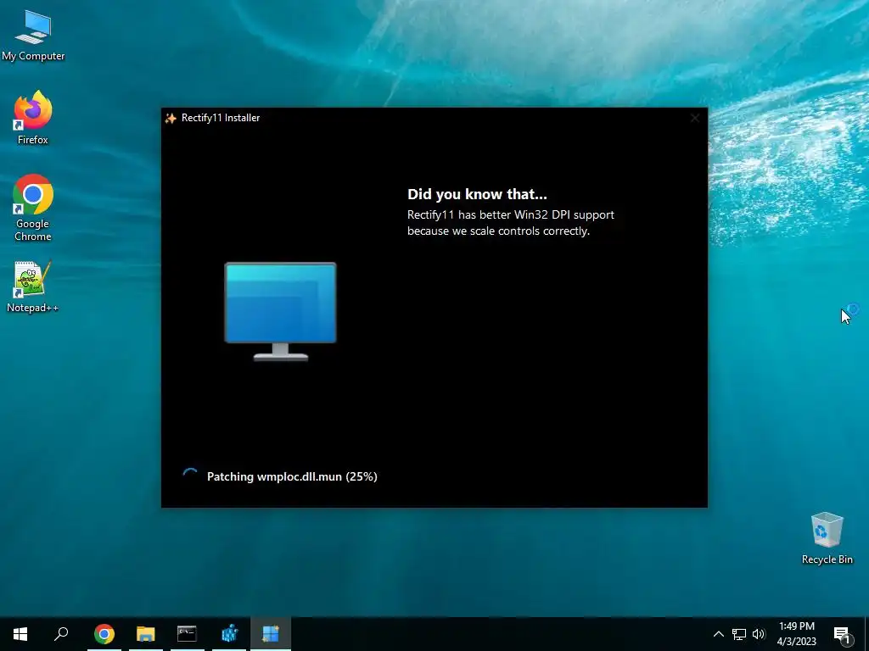Select the Notepad++ desktop shortcut
869x651 pixels.
tap(33, 287)
